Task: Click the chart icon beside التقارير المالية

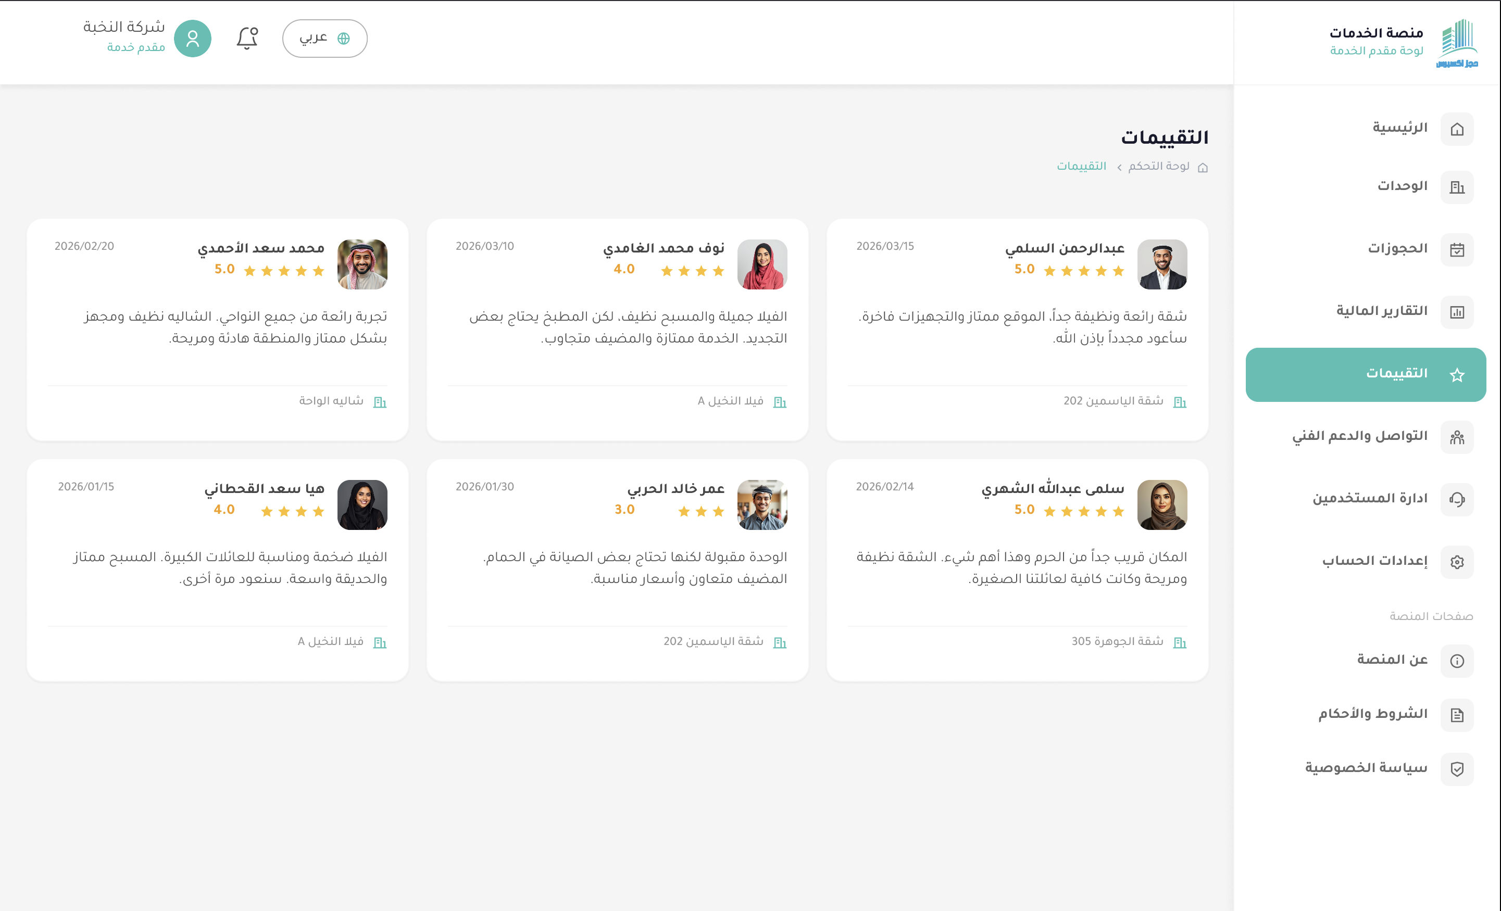Action: (1457, 312)
